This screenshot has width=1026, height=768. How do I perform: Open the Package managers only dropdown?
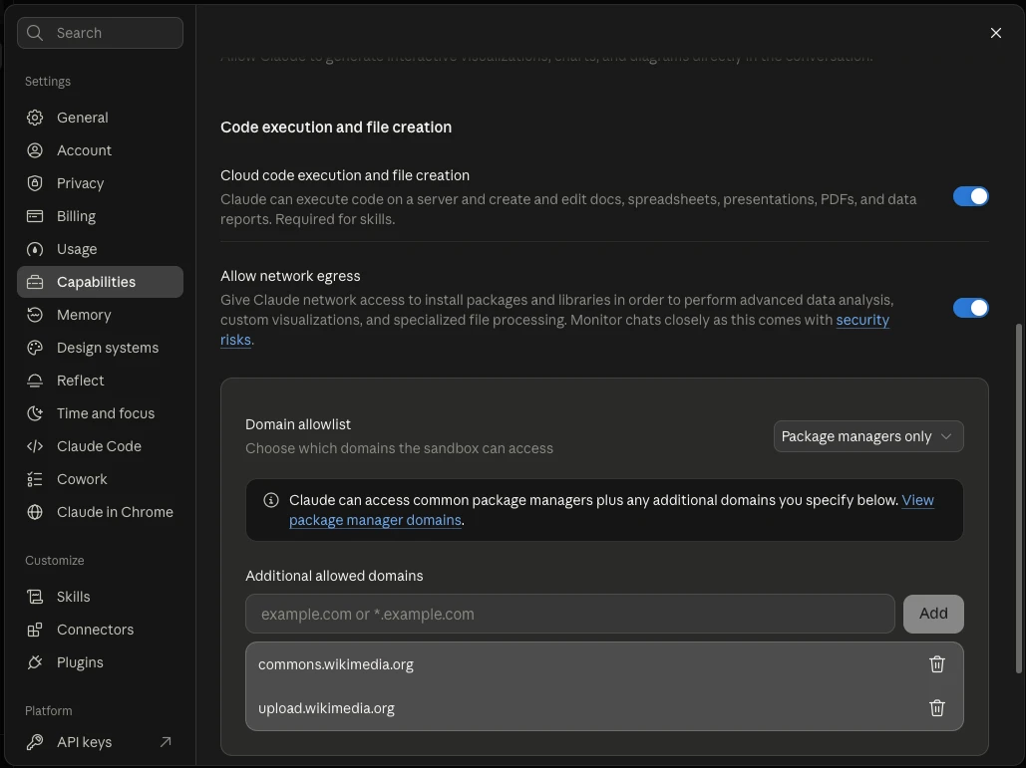(x=868, y=436)
